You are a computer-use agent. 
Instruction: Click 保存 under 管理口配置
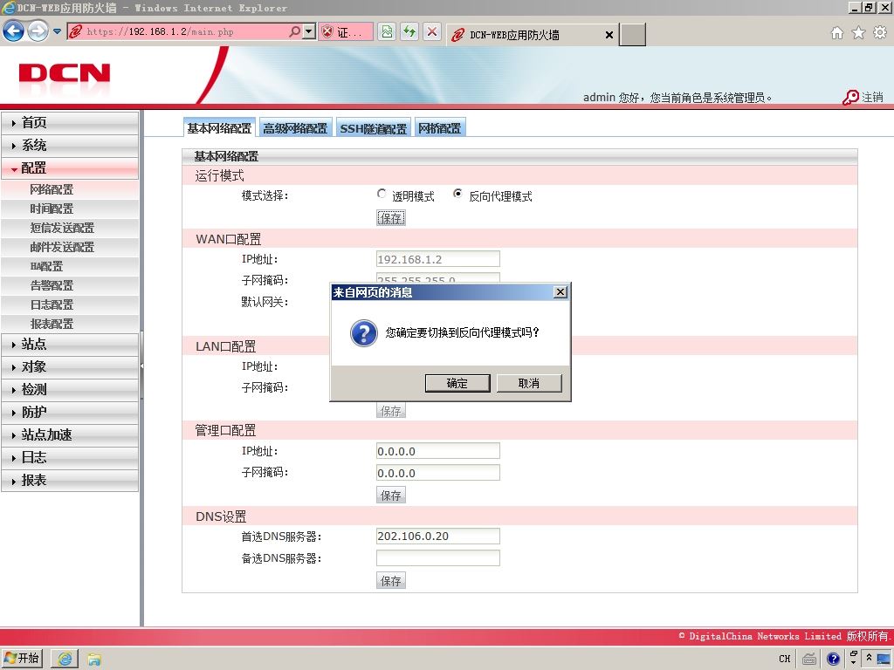tap(391, 496)
